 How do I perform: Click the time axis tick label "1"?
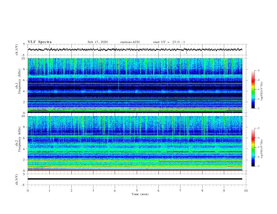click(x=49, y=191)
